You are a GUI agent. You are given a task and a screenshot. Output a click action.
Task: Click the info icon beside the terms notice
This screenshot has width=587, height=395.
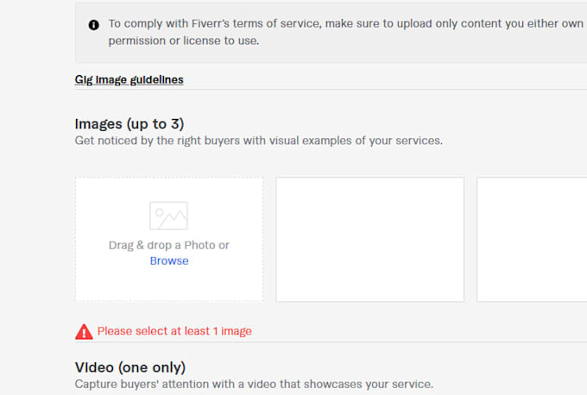click(x=93, y=25)
